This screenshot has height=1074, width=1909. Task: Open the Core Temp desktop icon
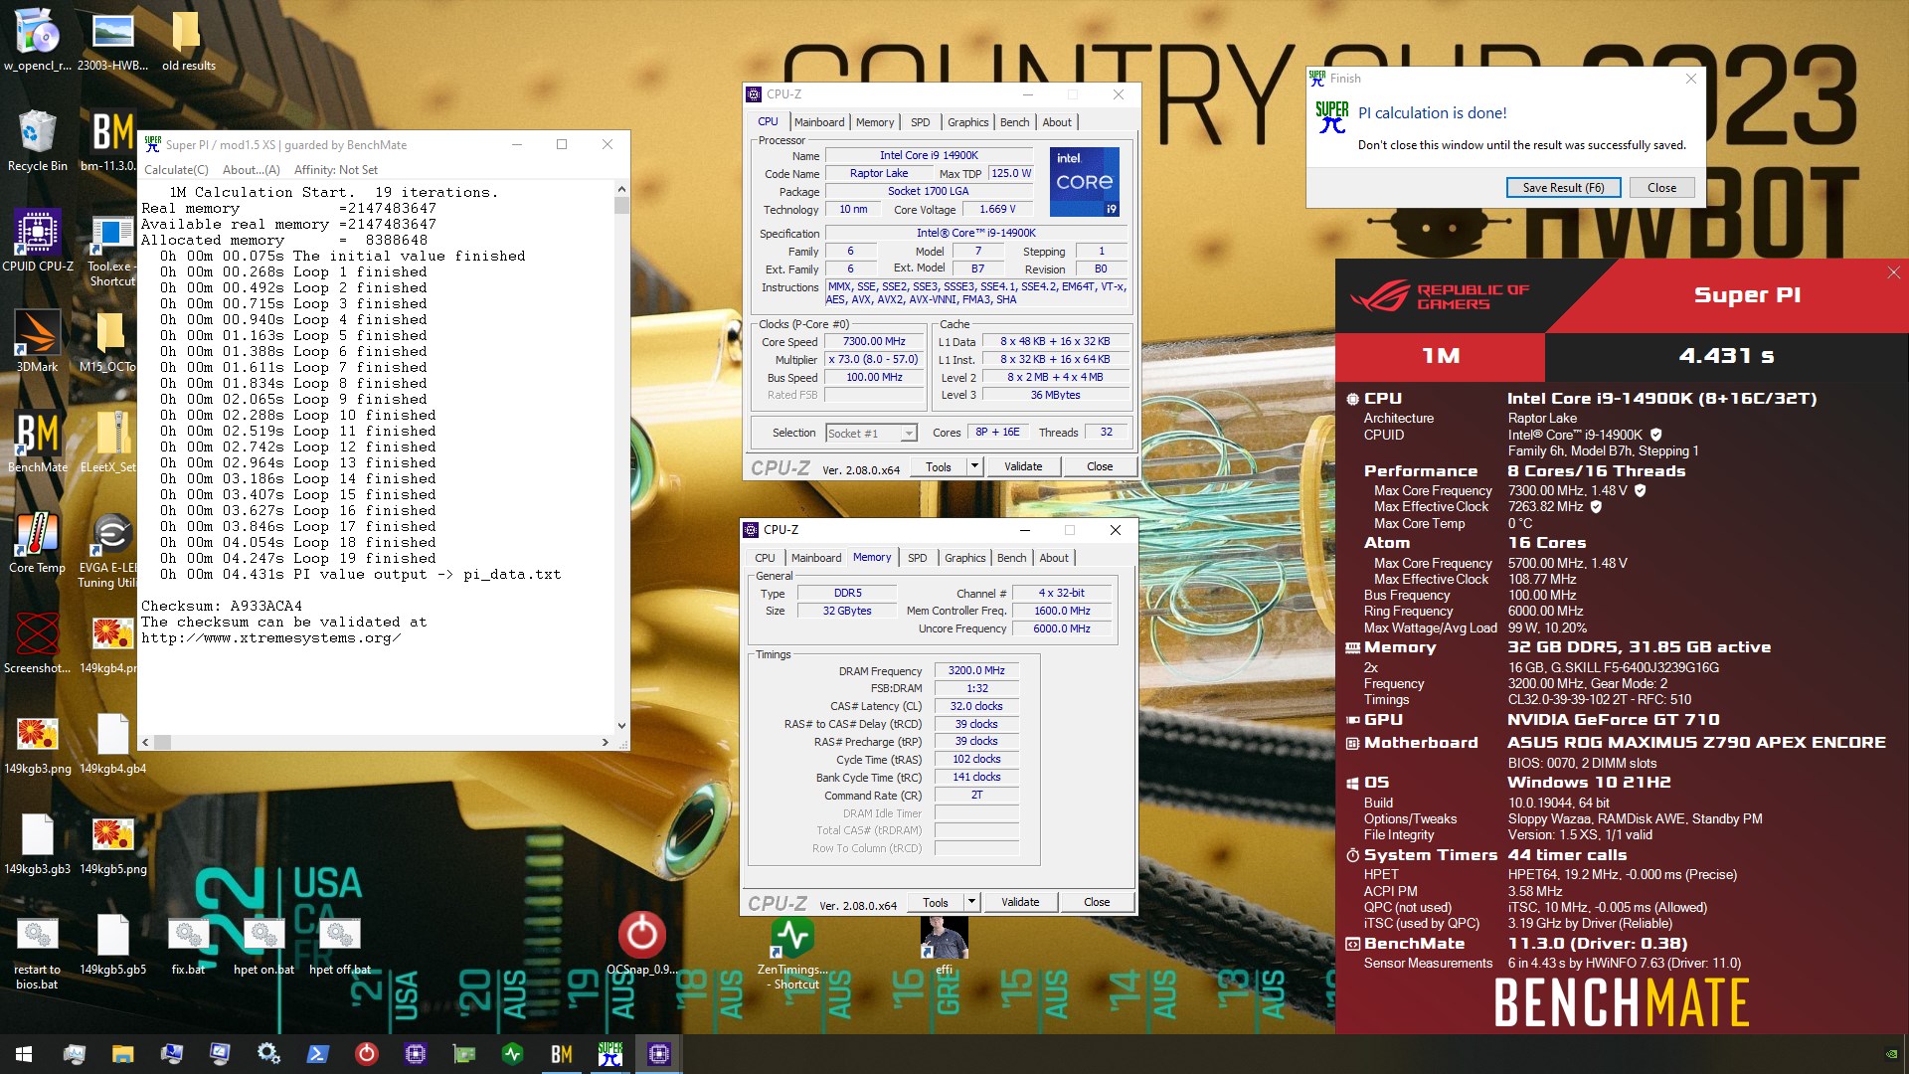[x=37, y=541]
